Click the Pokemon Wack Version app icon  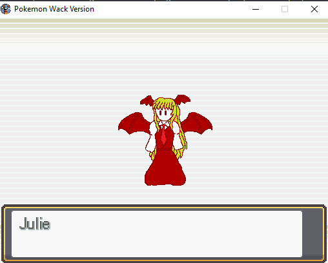pos(6,9)
